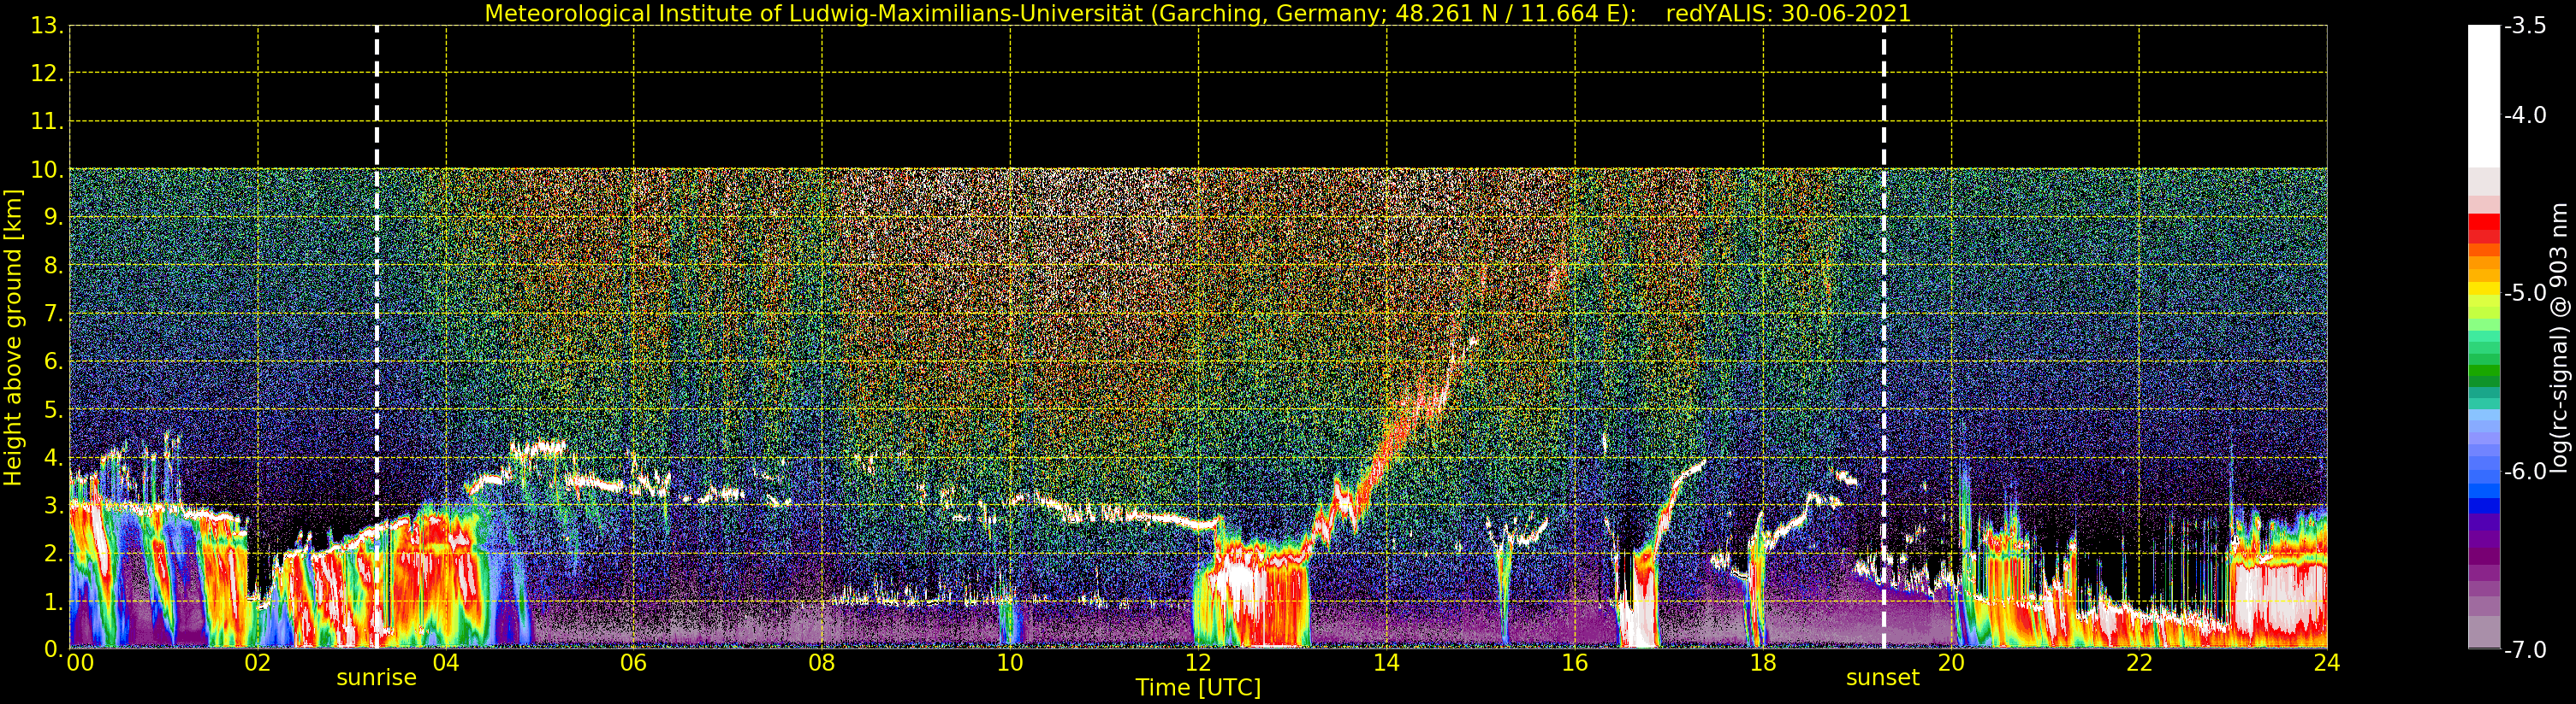Click the 10 km height tick label

48,170
